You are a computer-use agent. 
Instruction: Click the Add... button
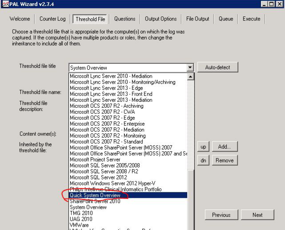coord(224,146)
